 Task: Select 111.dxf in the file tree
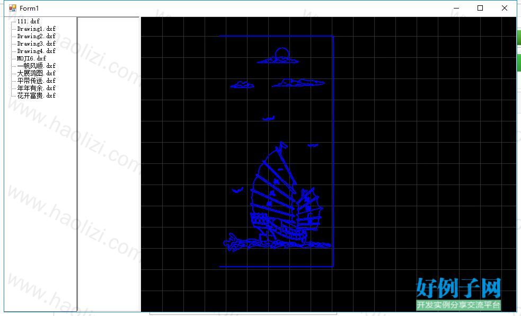(28, 21)
